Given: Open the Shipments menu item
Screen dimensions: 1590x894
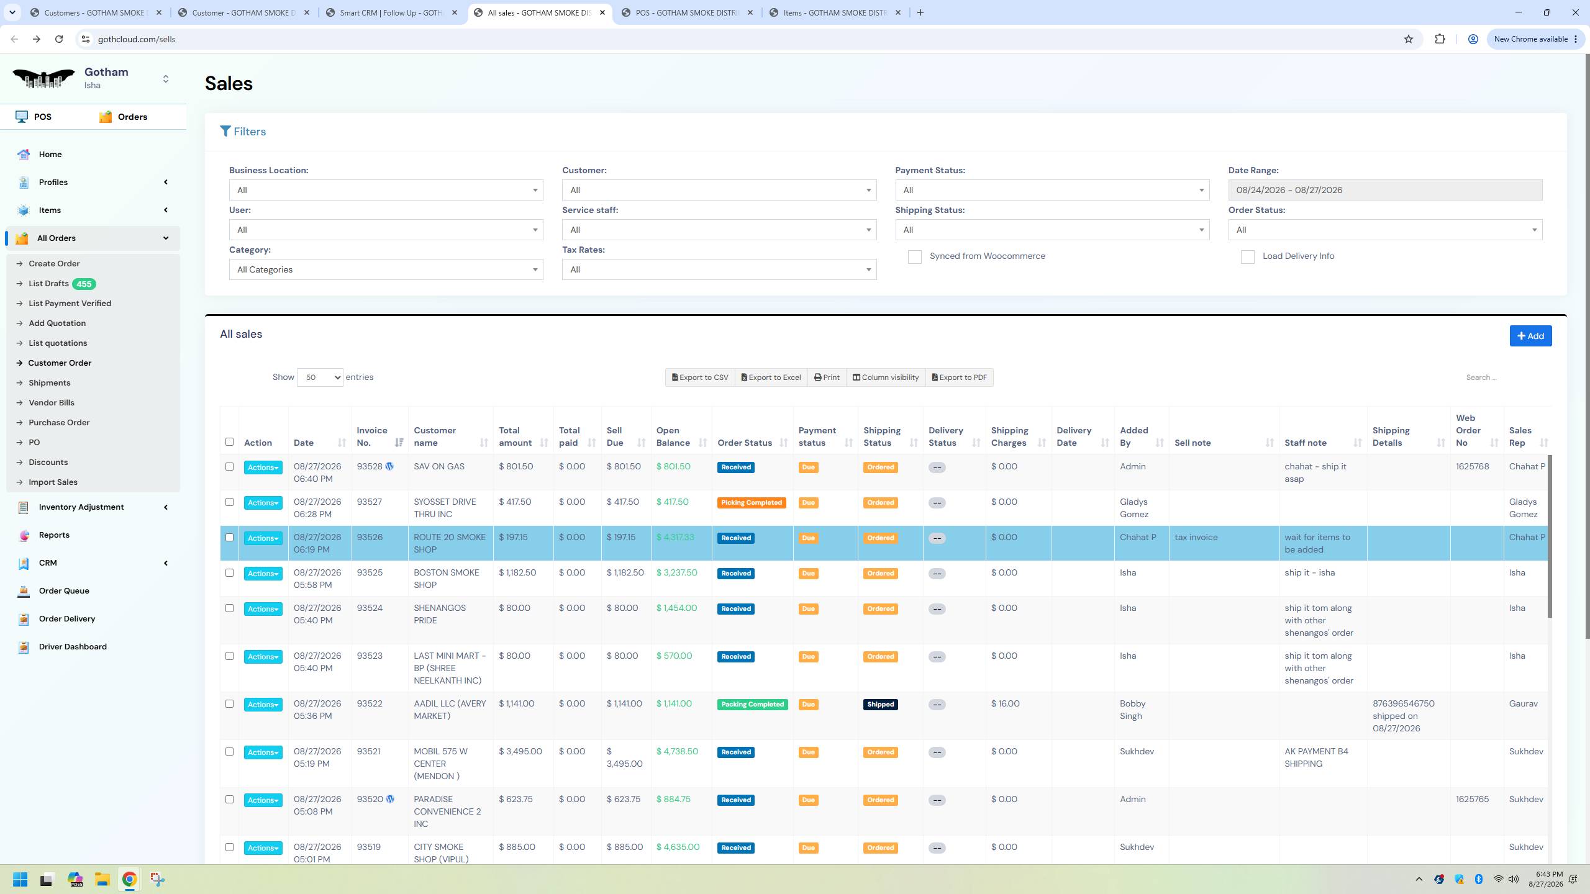Looking at the screenshot, I should pos(50,383).
